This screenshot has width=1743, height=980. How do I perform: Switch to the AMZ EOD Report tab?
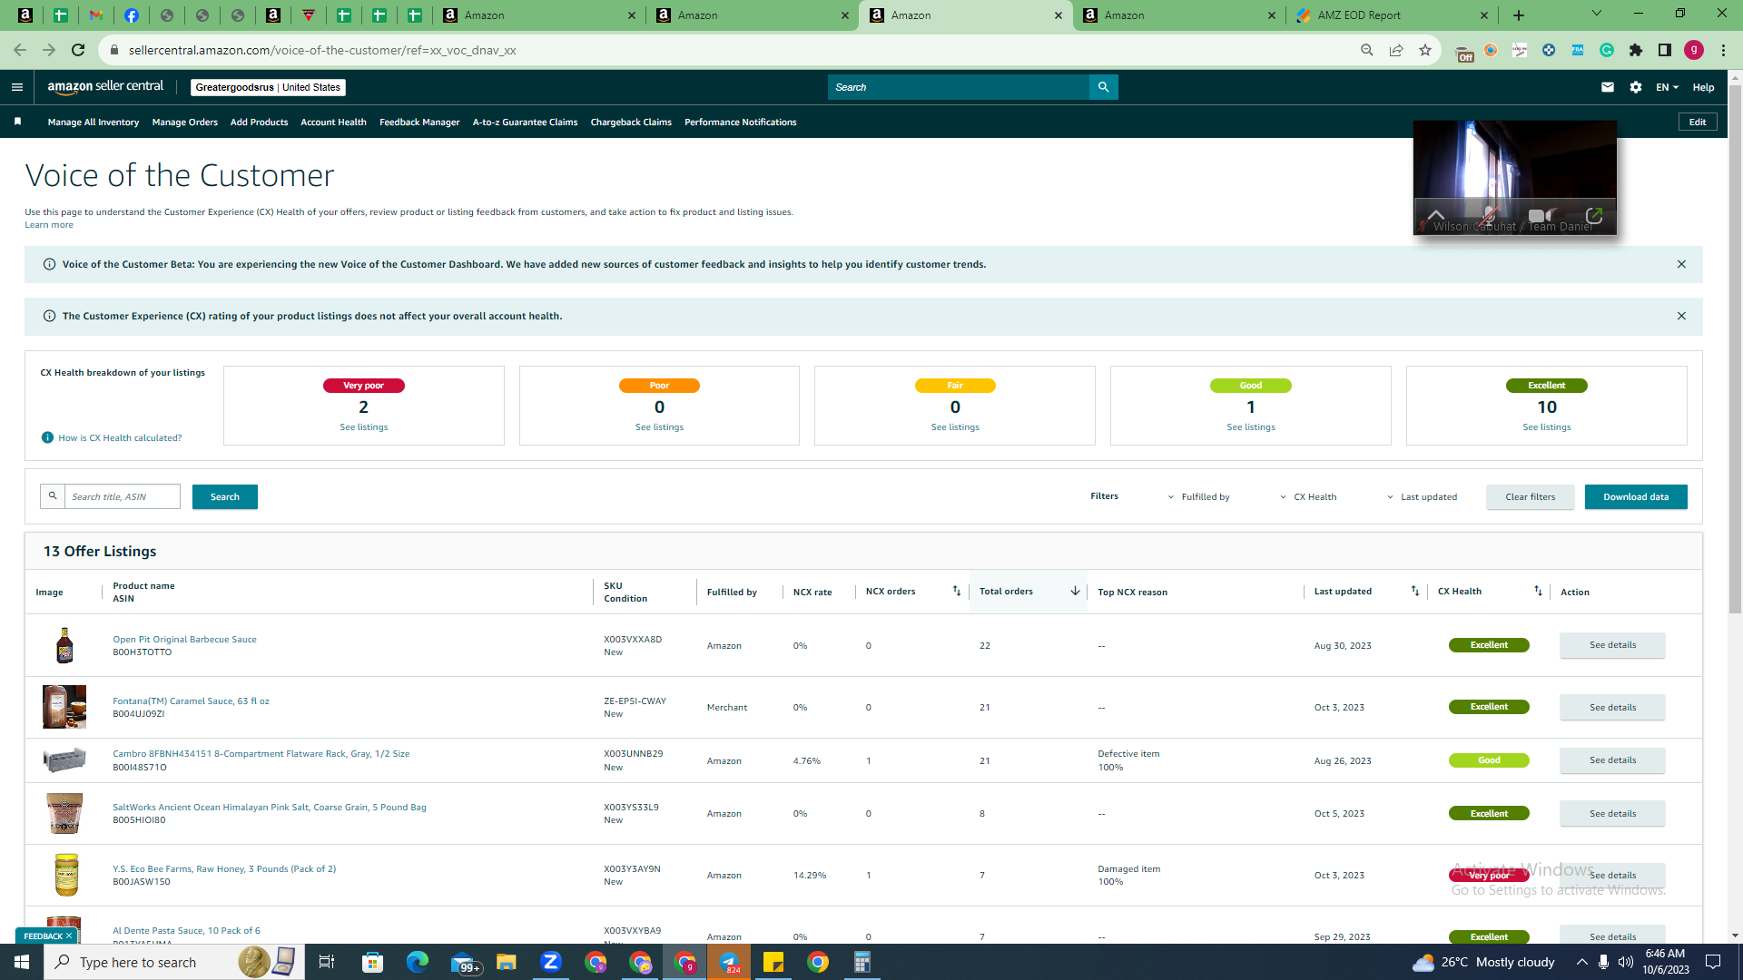tap(1392, 15)
